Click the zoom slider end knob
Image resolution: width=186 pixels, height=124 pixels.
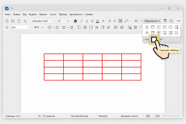pos(178,116)
